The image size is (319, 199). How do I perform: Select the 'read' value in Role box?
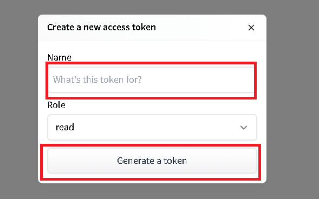click(65, 127)
